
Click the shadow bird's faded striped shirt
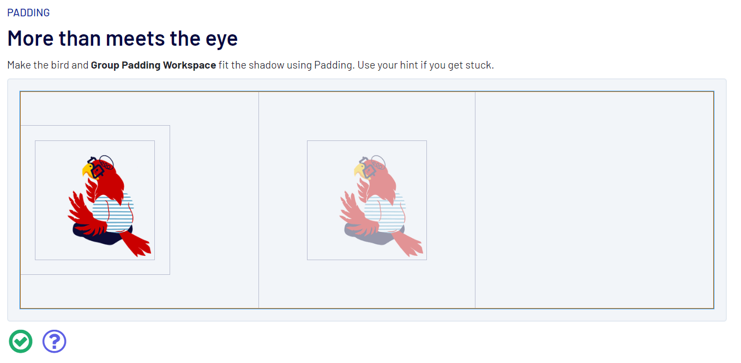click(x=389, y=212)
